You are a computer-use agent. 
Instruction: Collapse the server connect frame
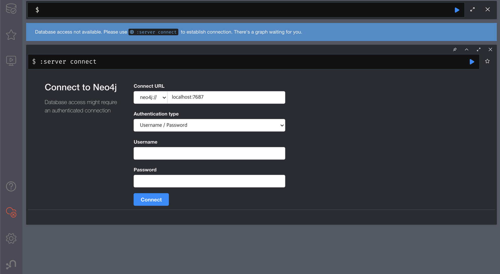click(467, 49)
